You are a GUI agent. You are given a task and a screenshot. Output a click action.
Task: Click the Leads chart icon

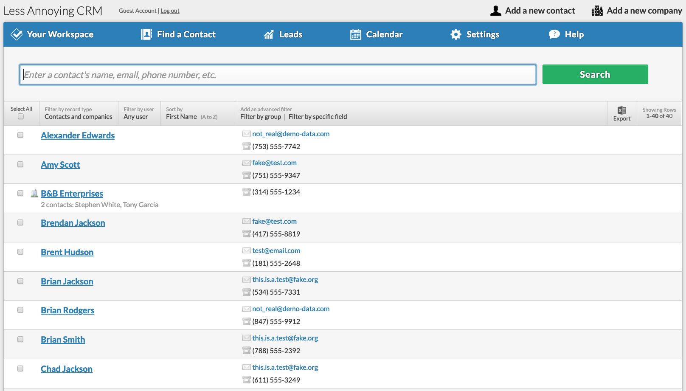(269, 34)
